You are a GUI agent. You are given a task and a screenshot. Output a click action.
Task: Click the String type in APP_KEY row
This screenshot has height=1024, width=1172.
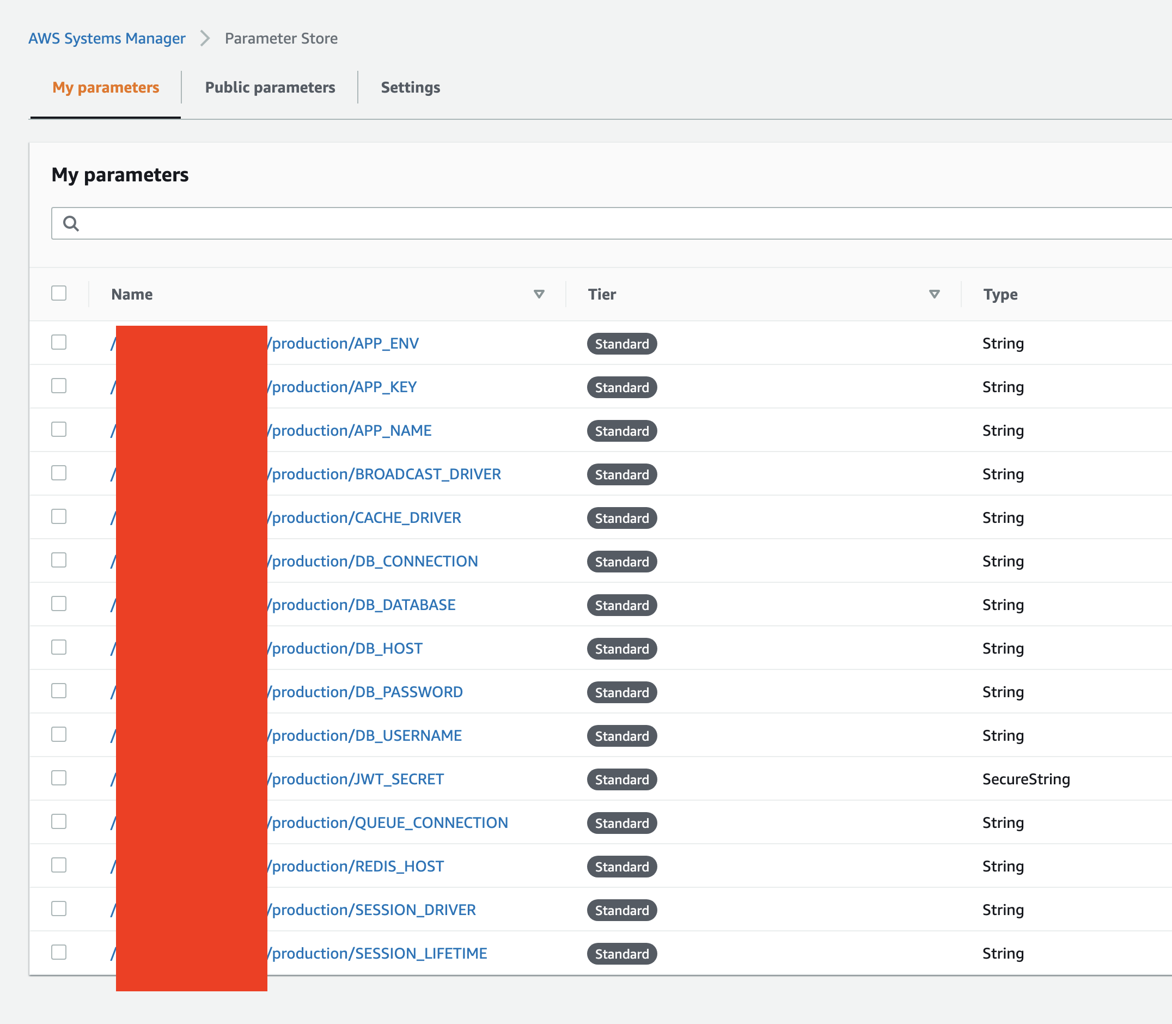1003,387
